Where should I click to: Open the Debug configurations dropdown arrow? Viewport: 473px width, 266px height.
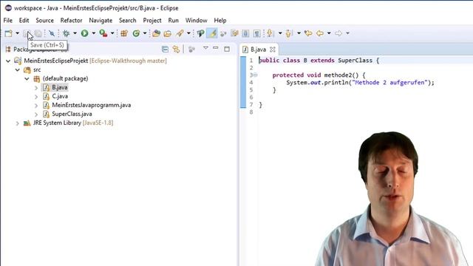point(75,33)
